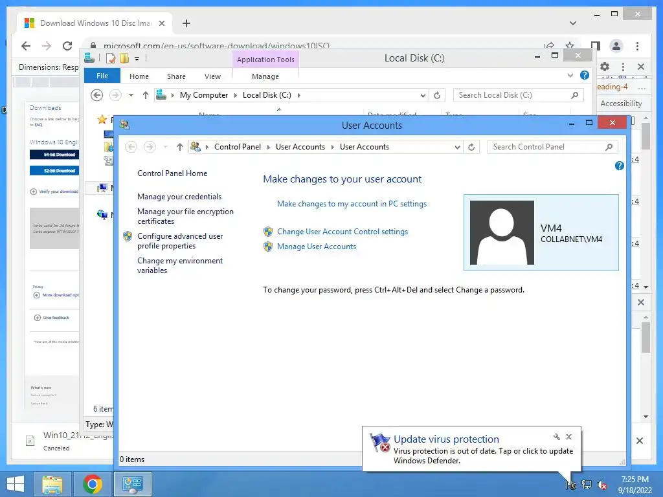
Task: Open recent locations dropdown in Local Disk window
Action: pos(131,96)
